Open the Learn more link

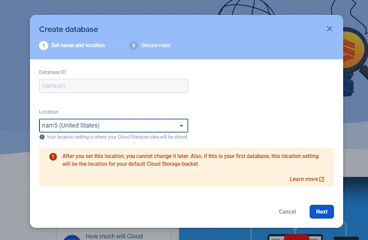coord(306,179)
